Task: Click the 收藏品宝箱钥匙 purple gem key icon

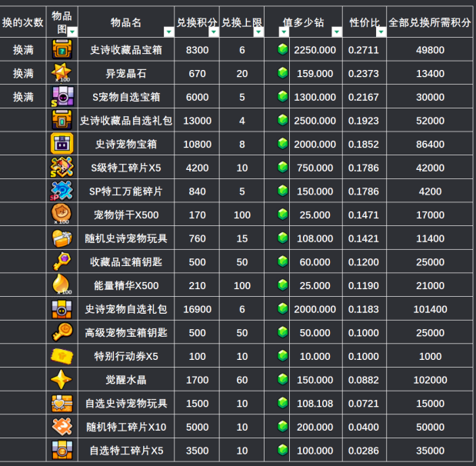Action: [x=62, y=261]
